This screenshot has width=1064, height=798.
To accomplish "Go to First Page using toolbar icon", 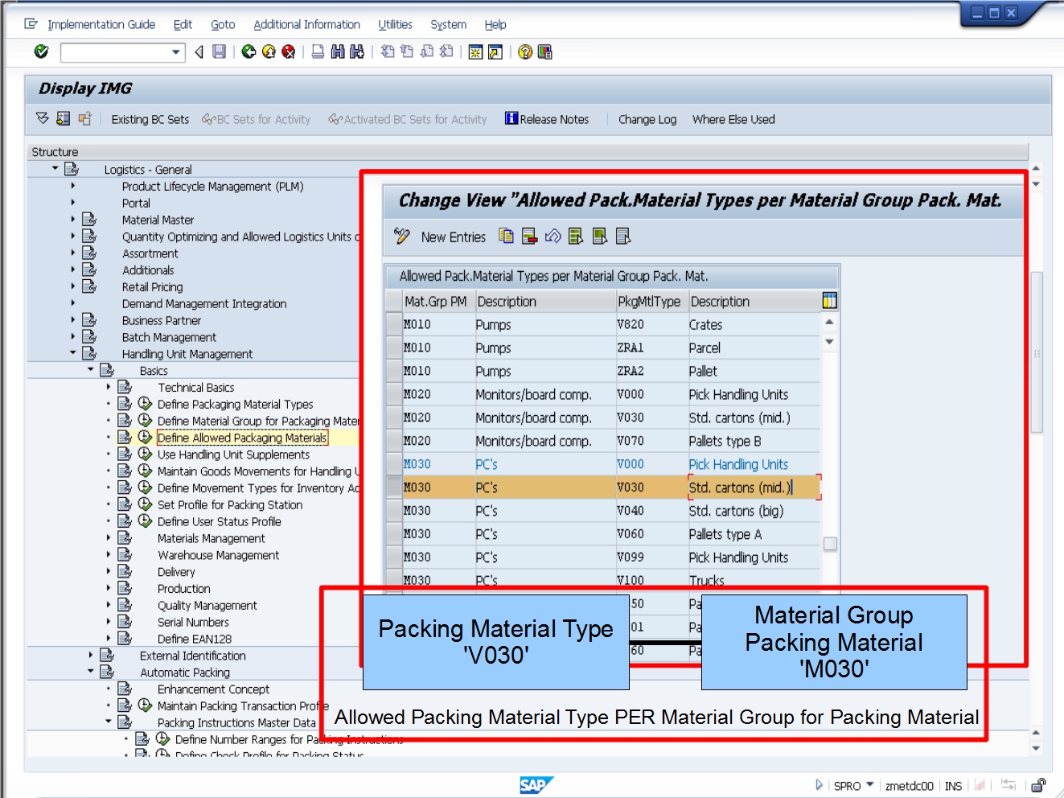I will click(x=388, y=52).
